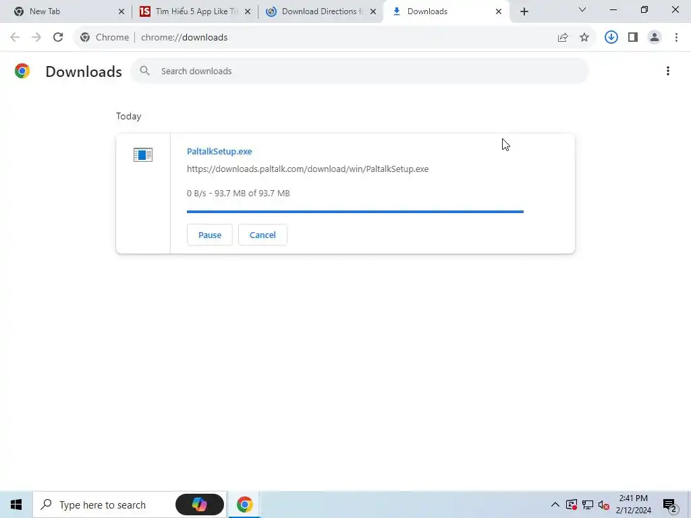Open the Windows Start menu
The height and width of the screenshot is (518, 691).
click(16, 505)
